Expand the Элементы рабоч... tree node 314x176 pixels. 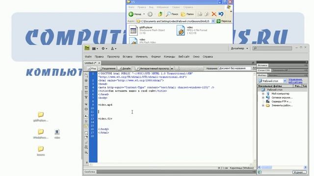(263, 106)
